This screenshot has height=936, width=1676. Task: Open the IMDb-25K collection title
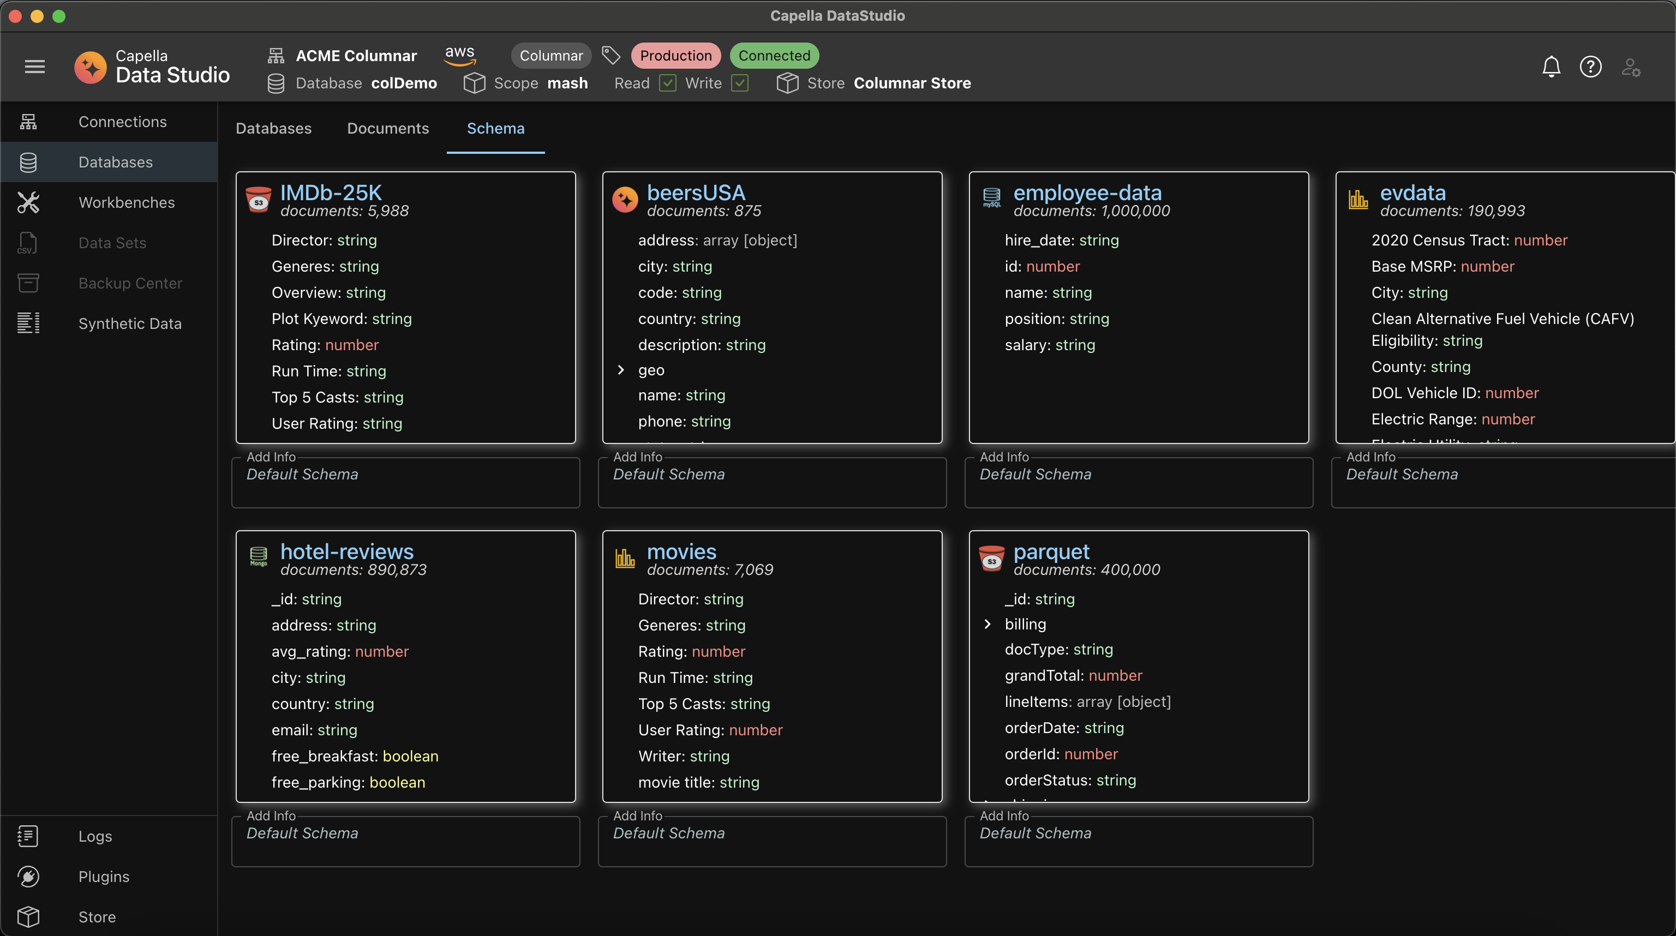(331, 193)
